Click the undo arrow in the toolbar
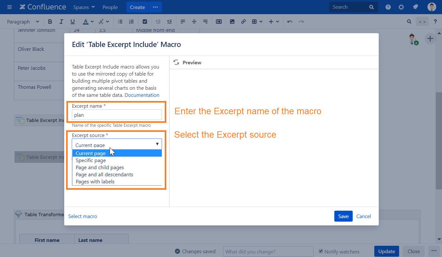This screenshot has width=442, height=257. coord(290,22)
